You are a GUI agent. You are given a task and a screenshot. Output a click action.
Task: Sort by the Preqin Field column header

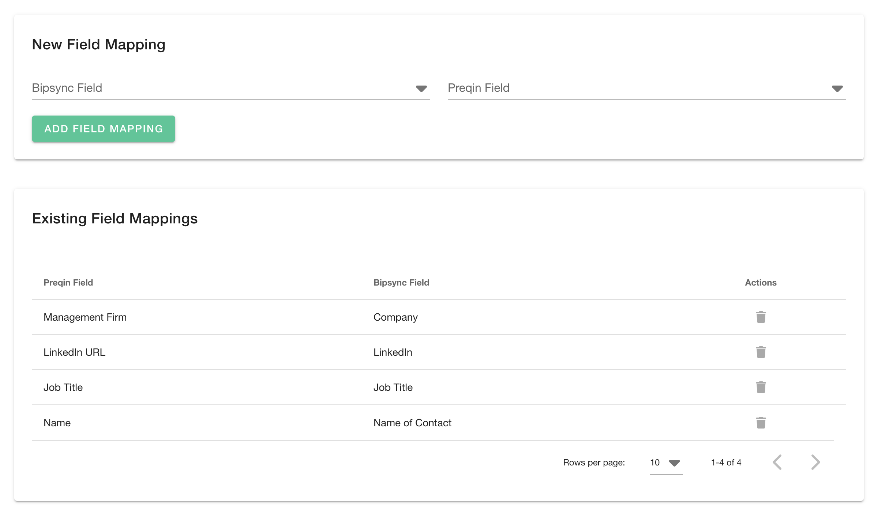click(x=68, y=283)
